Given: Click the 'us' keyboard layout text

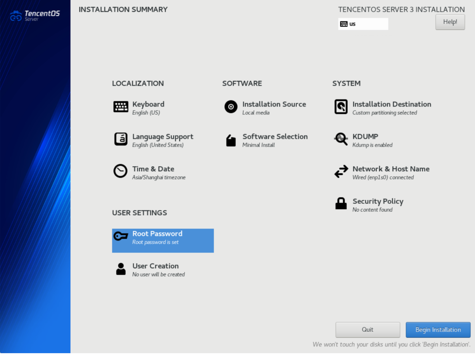Looking at the screenshot, I should [352, 24].
